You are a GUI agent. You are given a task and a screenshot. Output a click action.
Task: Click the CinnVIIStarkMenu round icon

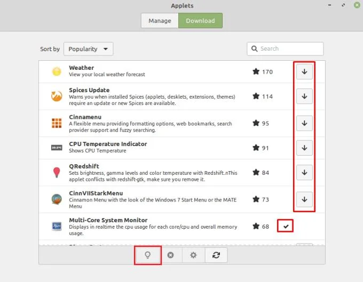pyautogui.click(x=57, y=199)
